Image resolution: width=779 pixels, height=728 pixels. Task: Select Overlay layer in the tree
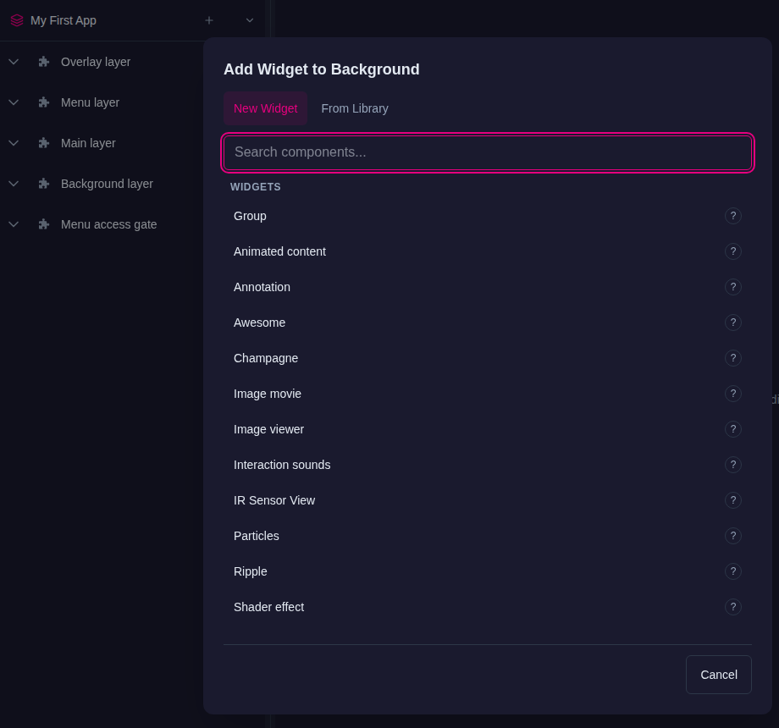pos(96,62)
